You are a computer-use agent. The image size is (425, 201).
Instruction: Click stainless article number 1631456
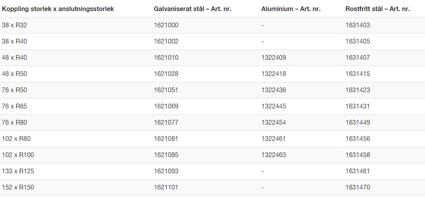[358, 139]
